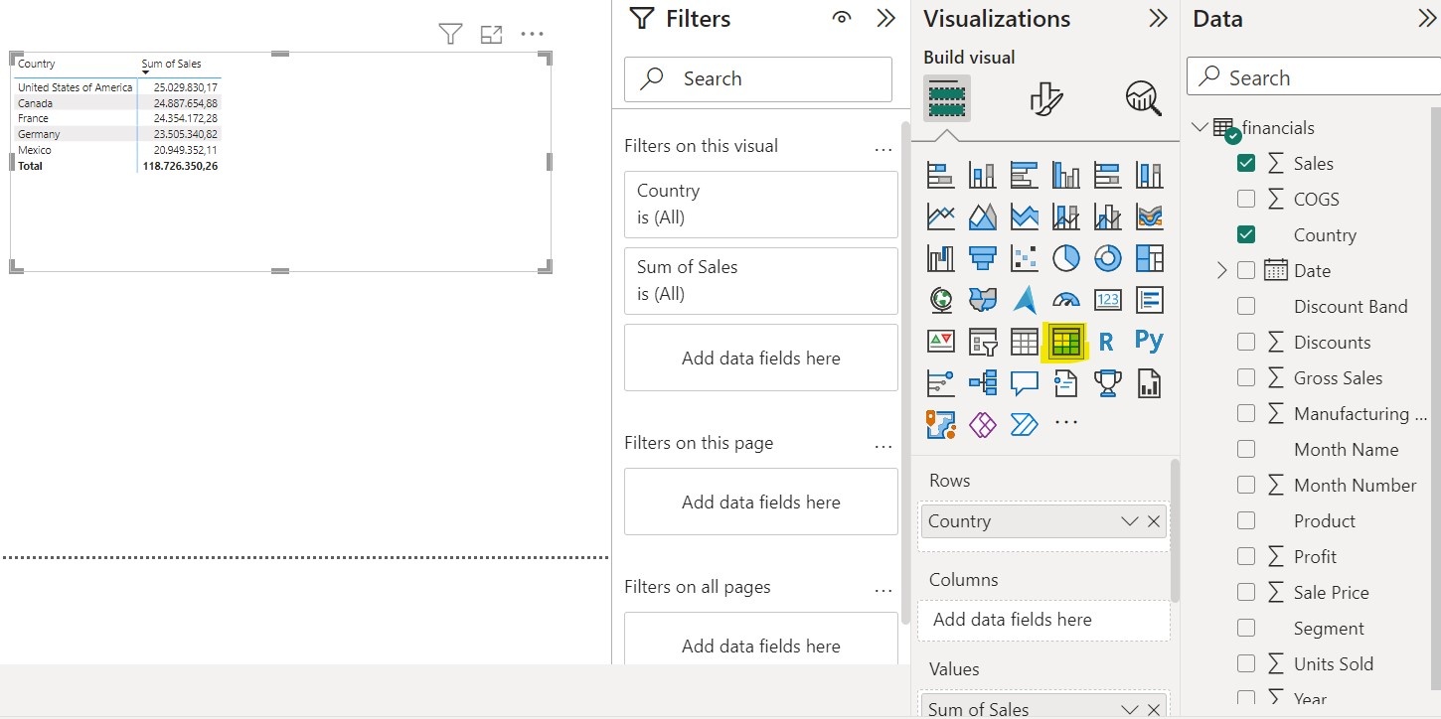Collapse the financials table
The width and height of the screenshot is (1441, 719).
pyautogui.click(x=1200, y=127)
